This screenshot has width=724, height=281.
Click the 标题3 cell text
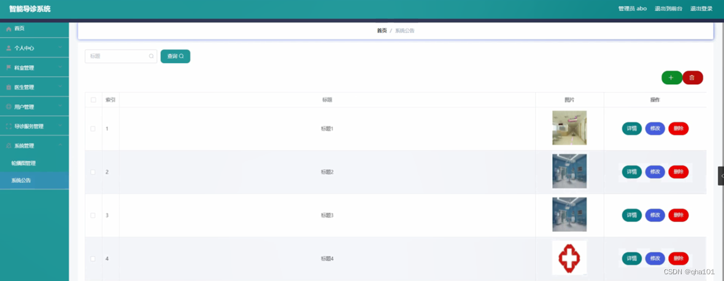[327, 215]
